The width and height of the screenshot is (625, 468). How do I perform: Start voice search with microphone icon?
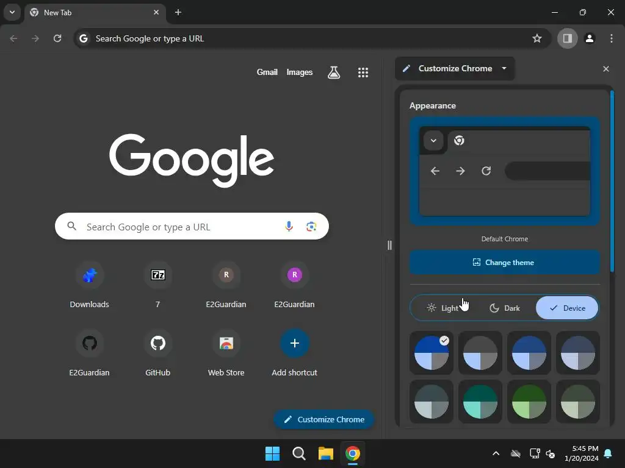[x=289, y=227]
